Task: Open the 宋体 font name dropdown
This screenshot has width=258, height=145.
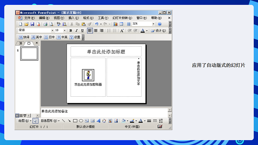Action: pos(52,30)
